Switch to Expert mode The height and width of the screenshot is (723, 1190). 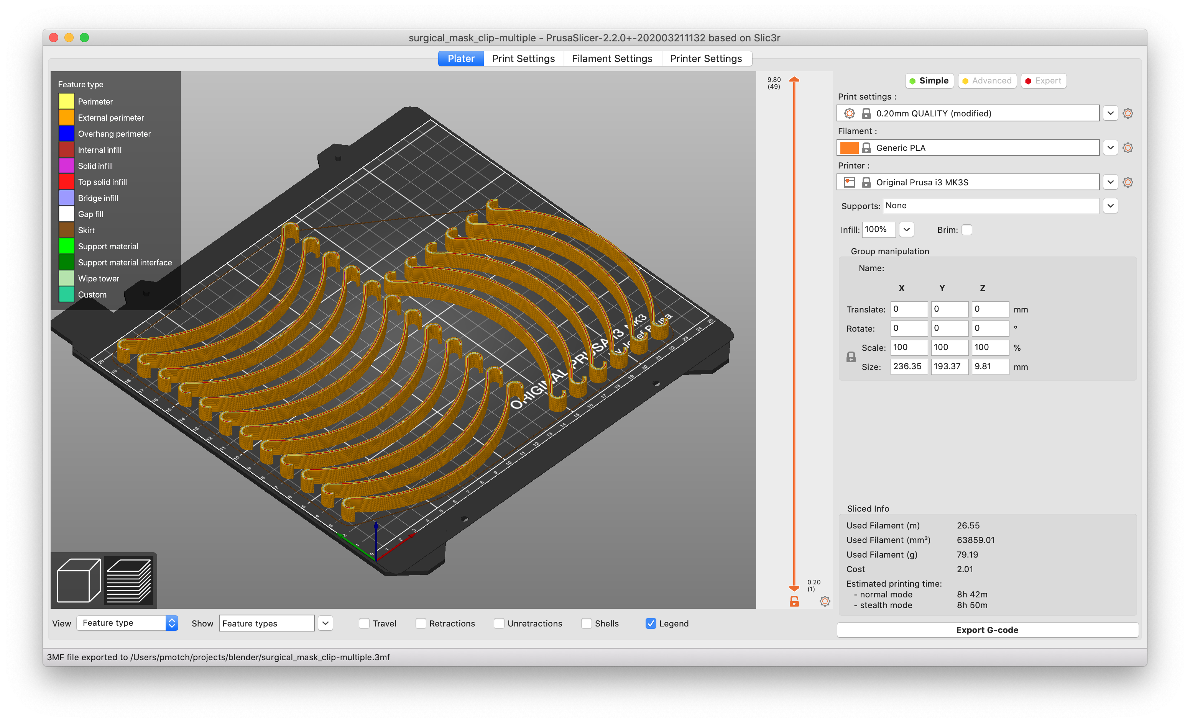[x=1043, y=81]
